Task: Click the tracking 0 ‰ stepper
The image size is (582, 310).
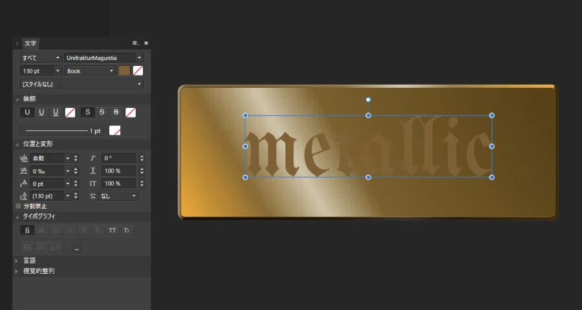Action: [76, 171]
